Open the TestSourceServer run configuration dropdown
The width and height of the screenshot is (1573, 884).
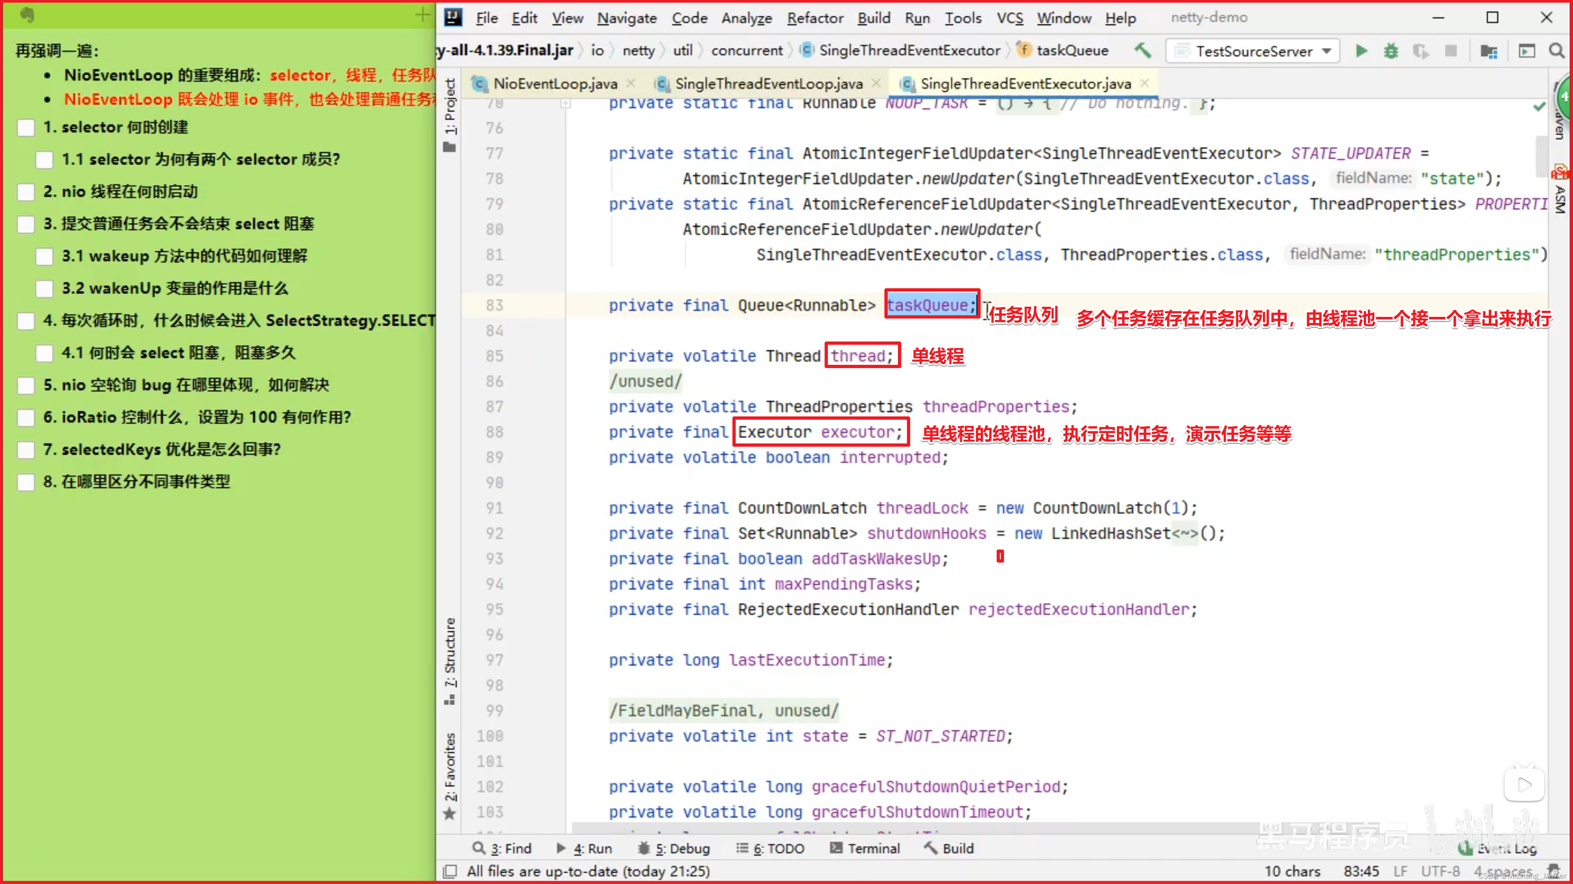point(1253,51)
